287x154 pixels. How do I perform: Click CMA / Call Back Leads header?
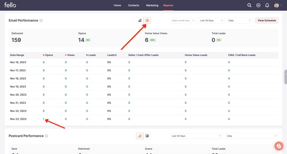(x=242, y=55)
